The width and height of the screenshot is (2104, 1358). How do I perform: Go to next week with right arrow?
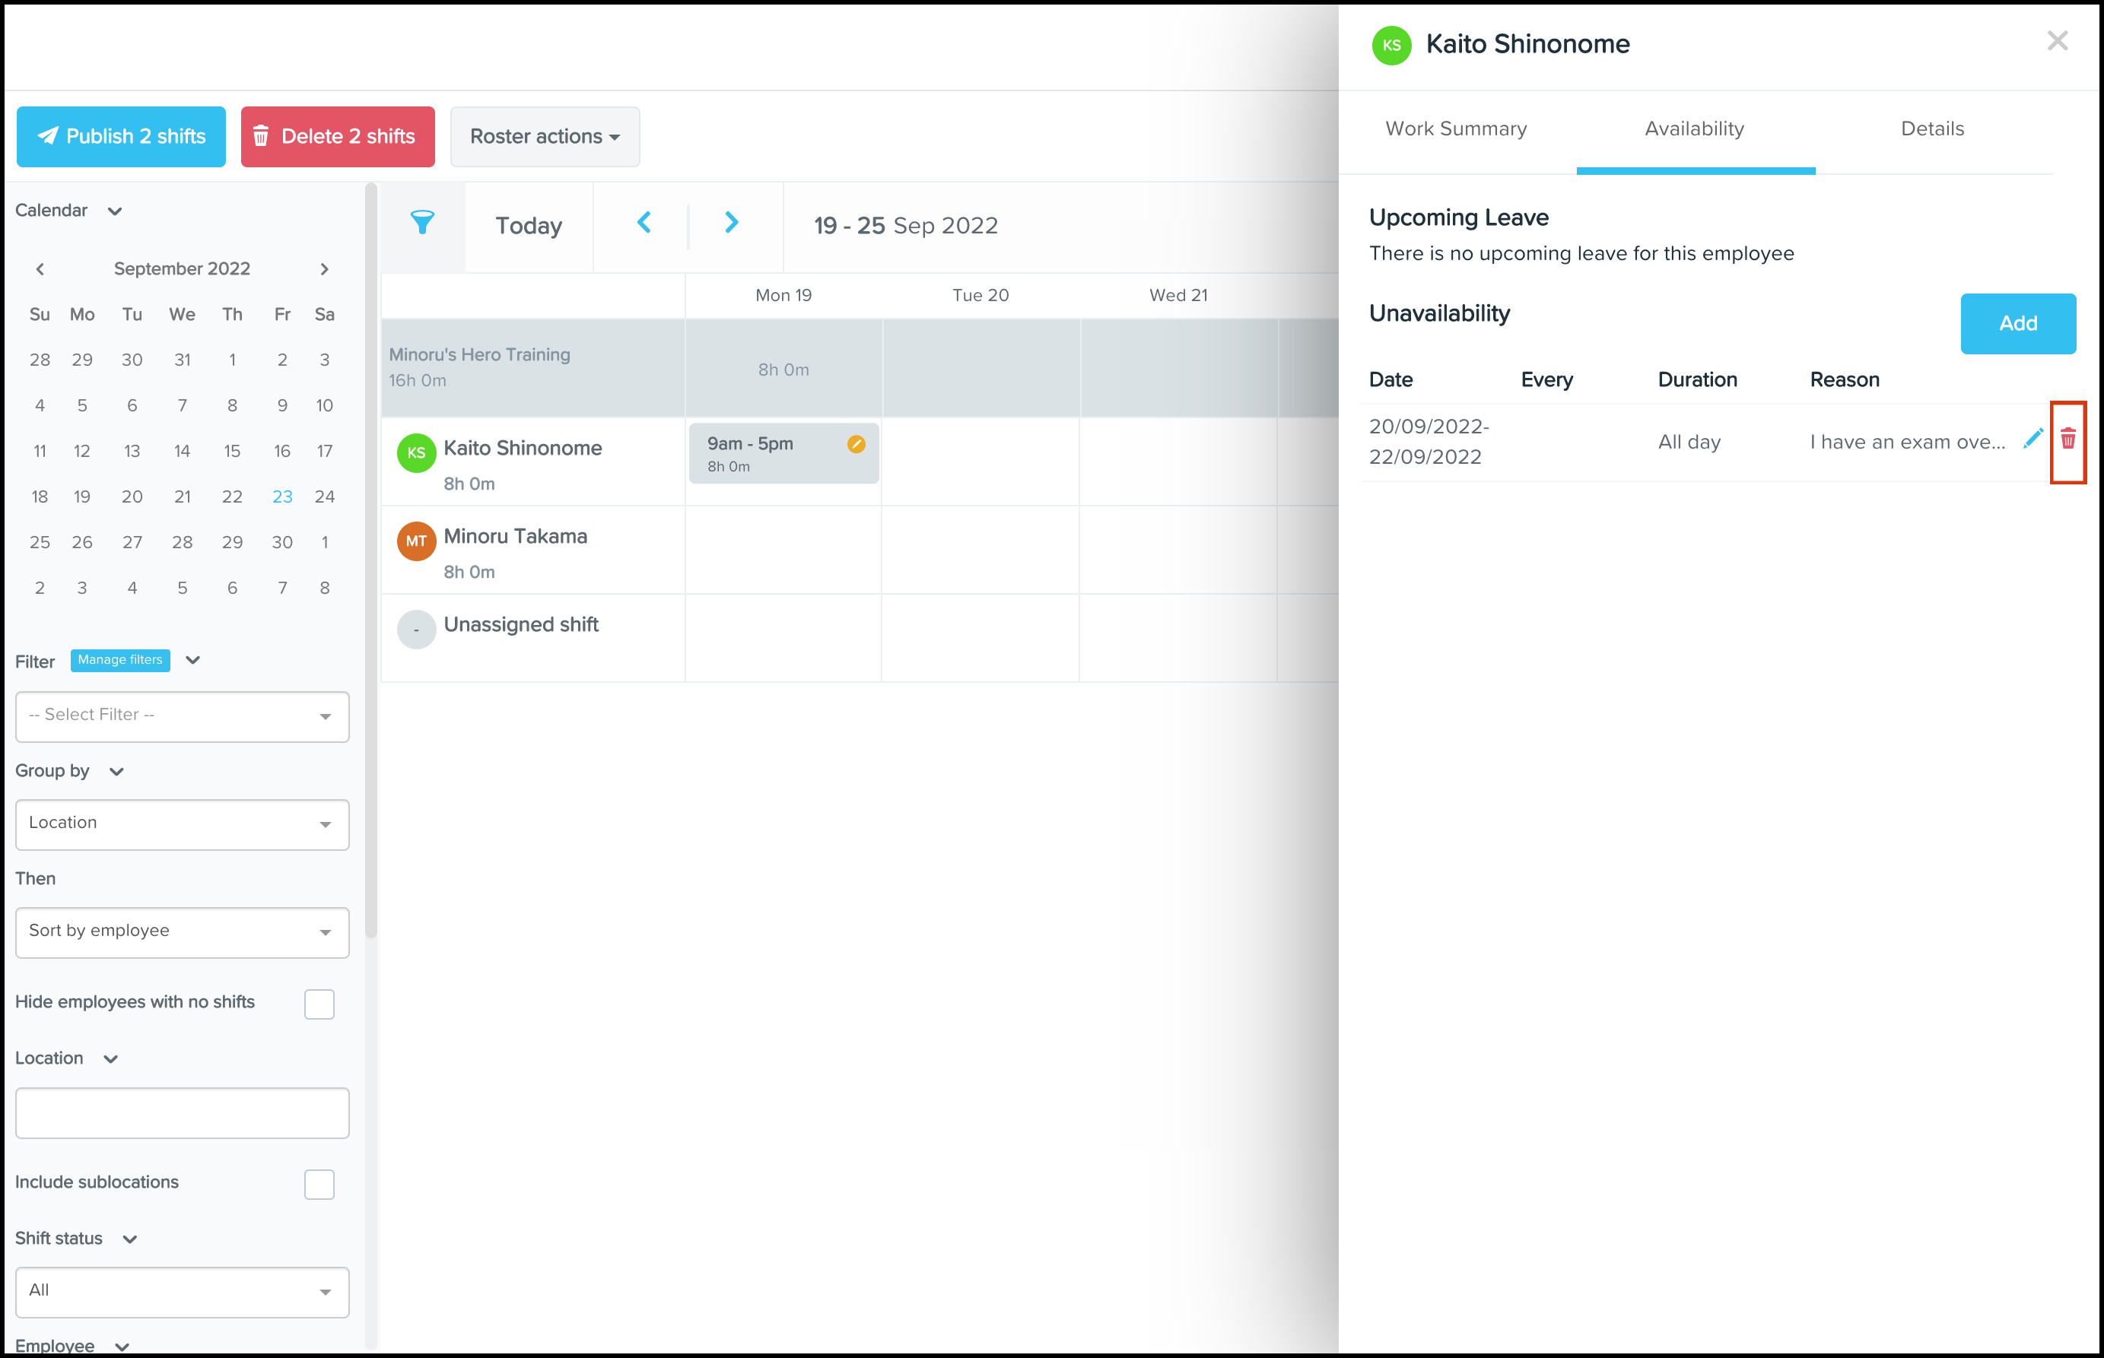731,223
